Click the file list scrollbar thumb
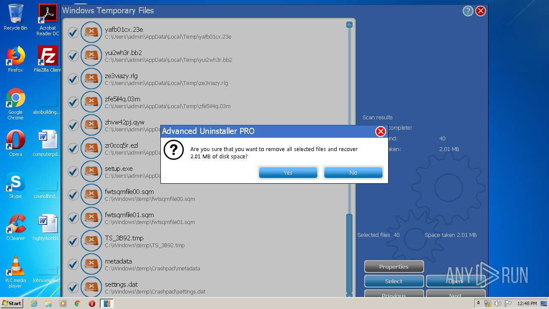549x309 pixels. click(349, 252)
